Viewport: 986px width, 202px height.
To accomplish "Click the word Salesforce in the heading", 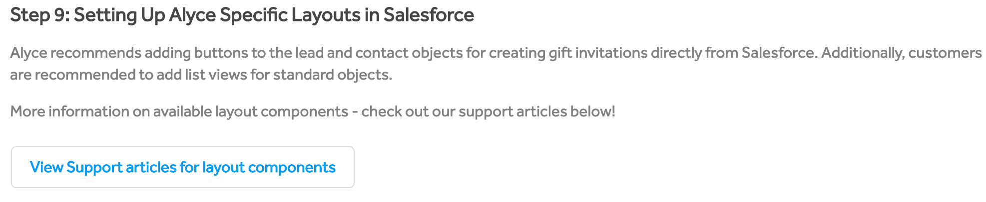I will 429,15.
